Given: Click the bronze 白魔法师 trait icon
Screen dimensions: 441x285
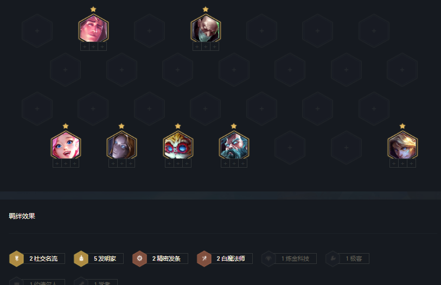Looking at the screenshot, I should coord(204,259).
